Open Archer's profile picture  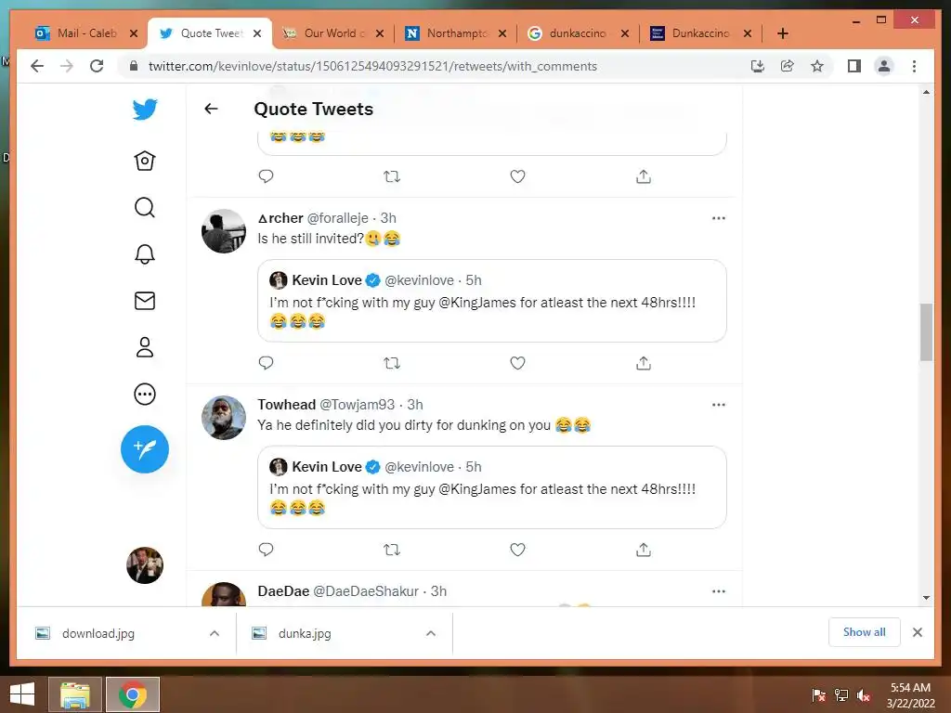click(224, 231)
